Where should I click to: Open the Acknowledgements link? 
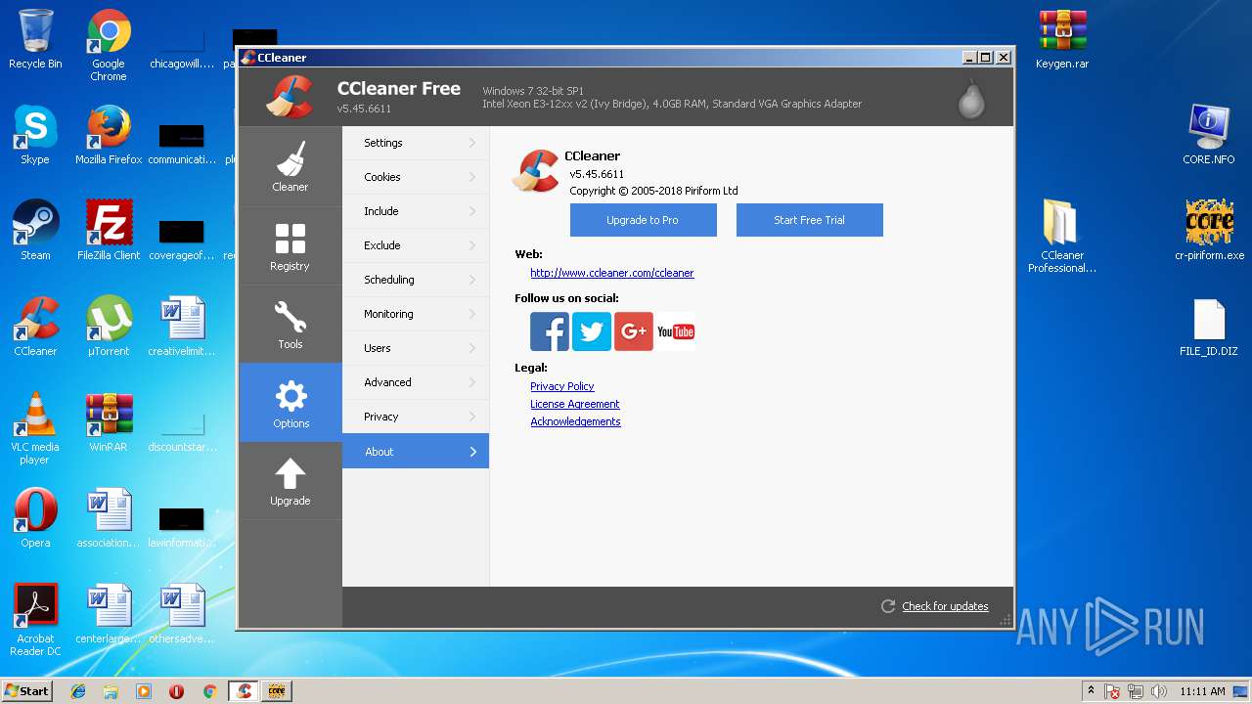point(575,421)
